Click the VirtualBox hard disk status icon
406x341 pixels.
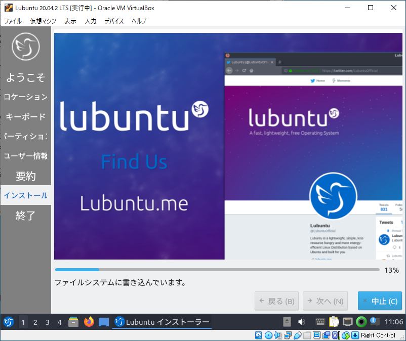258,335
